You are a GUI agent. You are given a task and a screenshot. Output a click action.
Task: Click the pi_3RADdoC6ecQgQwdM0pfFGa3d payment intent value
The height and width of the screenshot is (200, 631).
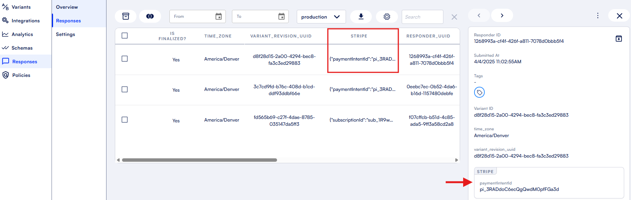click(x=519, y=189)
